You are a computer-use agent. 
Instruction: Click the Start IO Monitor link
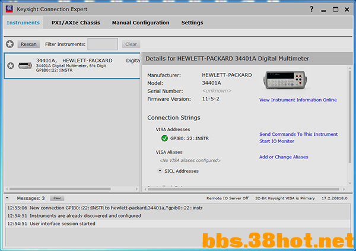276,141
